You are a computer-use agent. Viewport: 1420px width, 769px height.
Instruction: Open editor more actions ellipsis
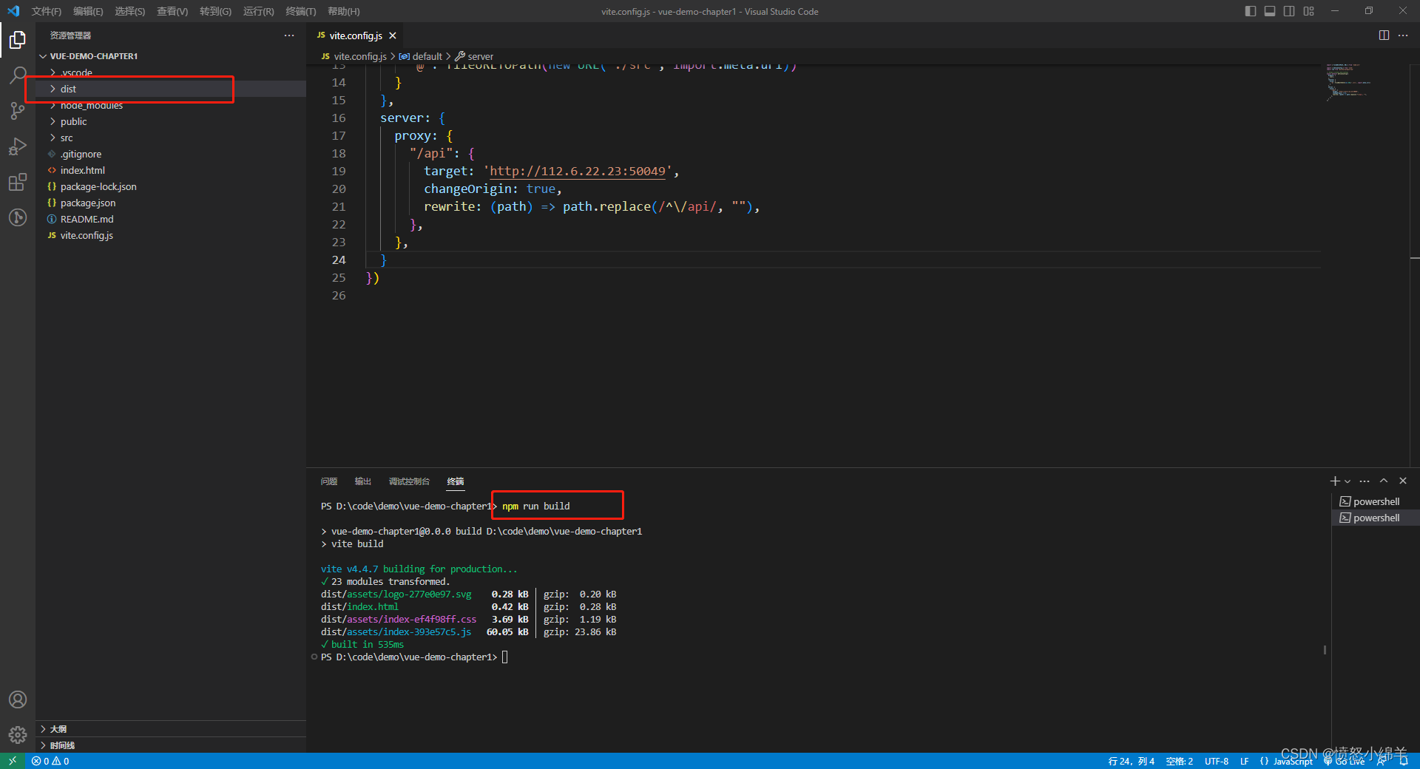[1403, 35]
